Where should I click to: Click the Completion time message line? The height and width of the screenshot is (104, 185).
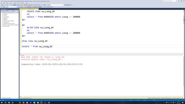(x=52, y=64)
